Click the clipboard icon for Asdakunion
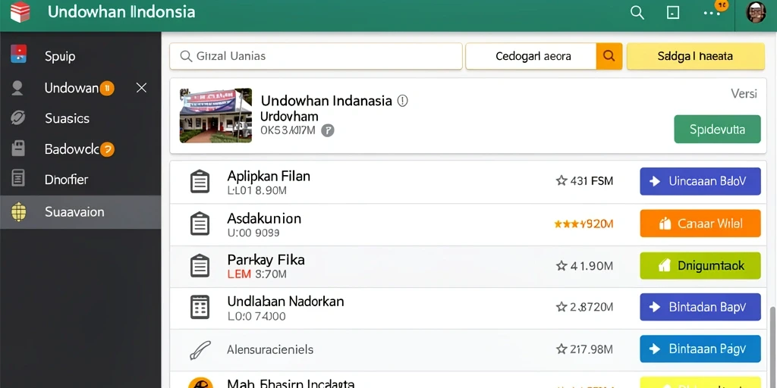 coord(200,224)
